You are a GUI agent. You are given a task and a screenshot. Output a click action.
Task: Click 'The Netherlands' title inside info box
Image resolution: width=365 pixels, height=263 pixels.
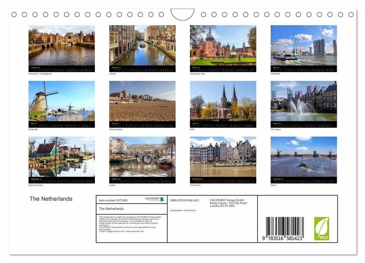click(111, 209)
